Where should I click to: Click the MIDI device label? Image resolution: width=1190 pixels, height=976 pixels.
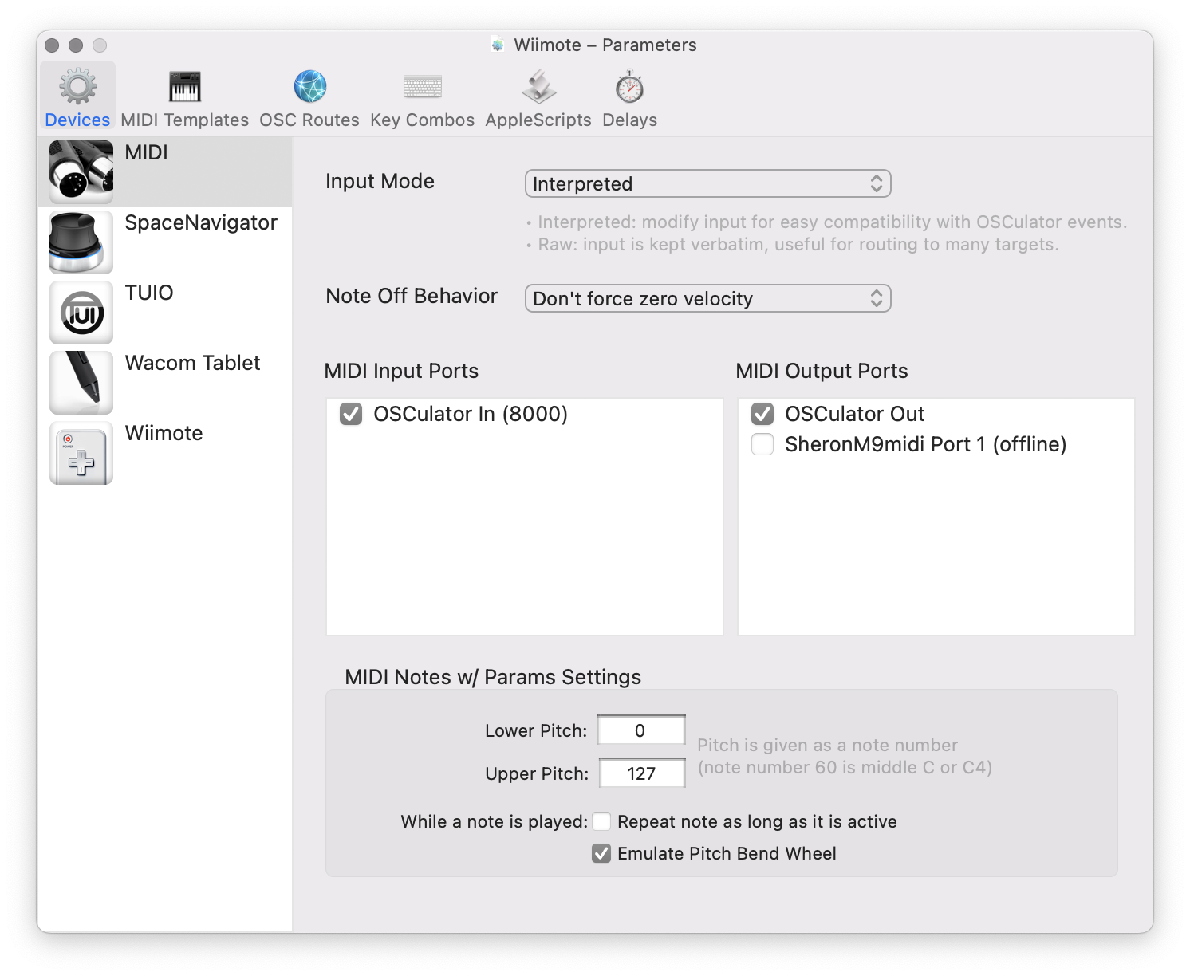[146, 152]
